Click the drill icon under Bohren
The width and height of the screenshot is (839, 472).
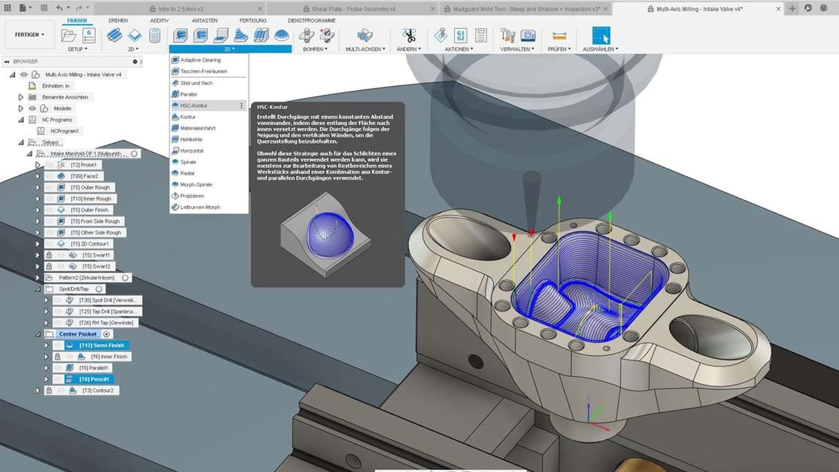coord(306,35)
